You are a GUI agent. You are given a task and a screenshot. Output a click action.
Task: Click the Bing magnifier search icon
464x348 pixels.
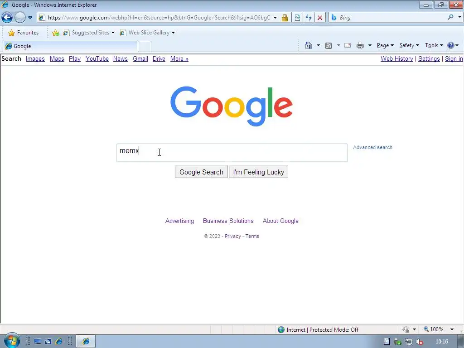click(x=450, y=17)
